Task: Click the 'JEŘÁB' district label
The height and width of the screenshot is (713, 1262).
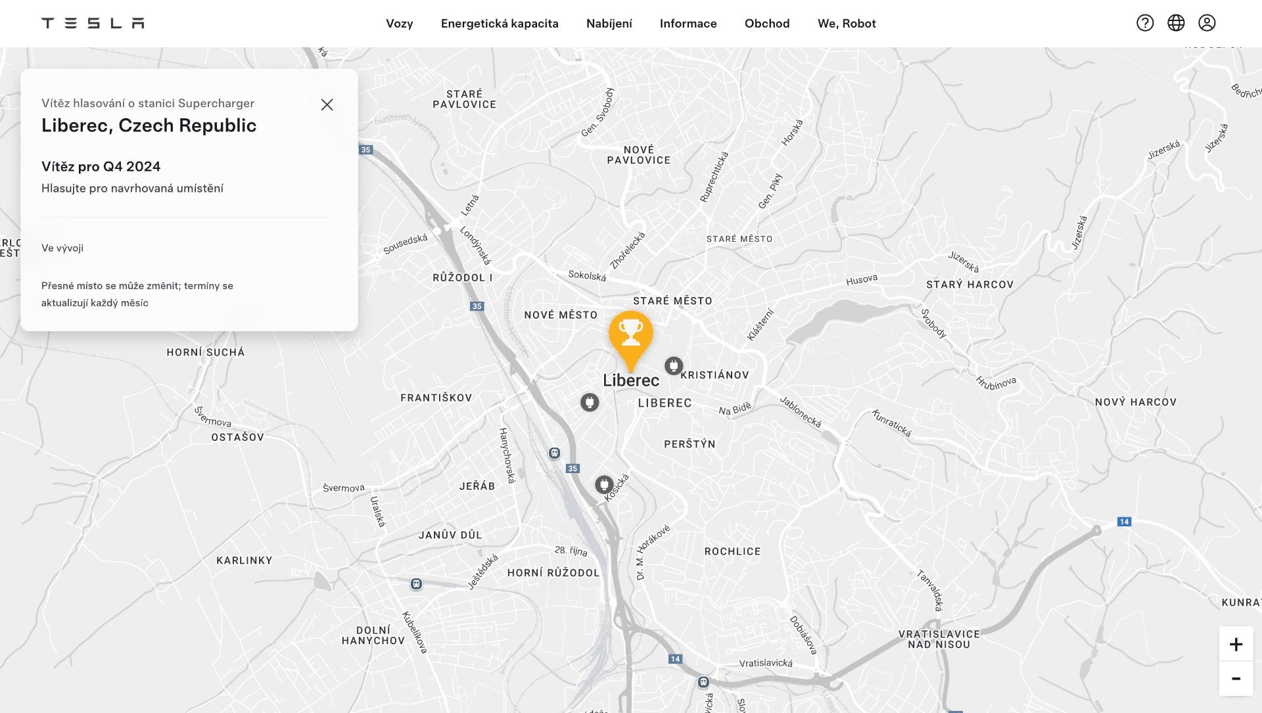Action: pos(477,486)
